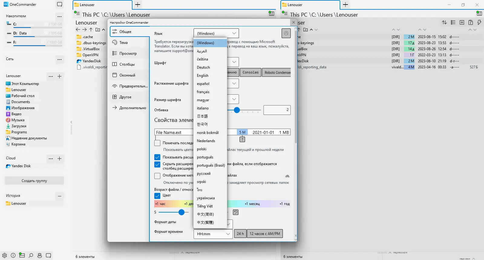Open the Просмотр settings tab
Image resolution: width=484 pixels, height=260 pixels.
pyautogui.click(x=129, y=54)
